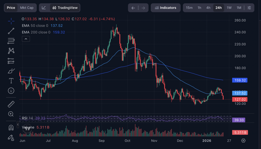Select the crosshair cursor tool
261x149 pixels.
click(x=11, y=21)
